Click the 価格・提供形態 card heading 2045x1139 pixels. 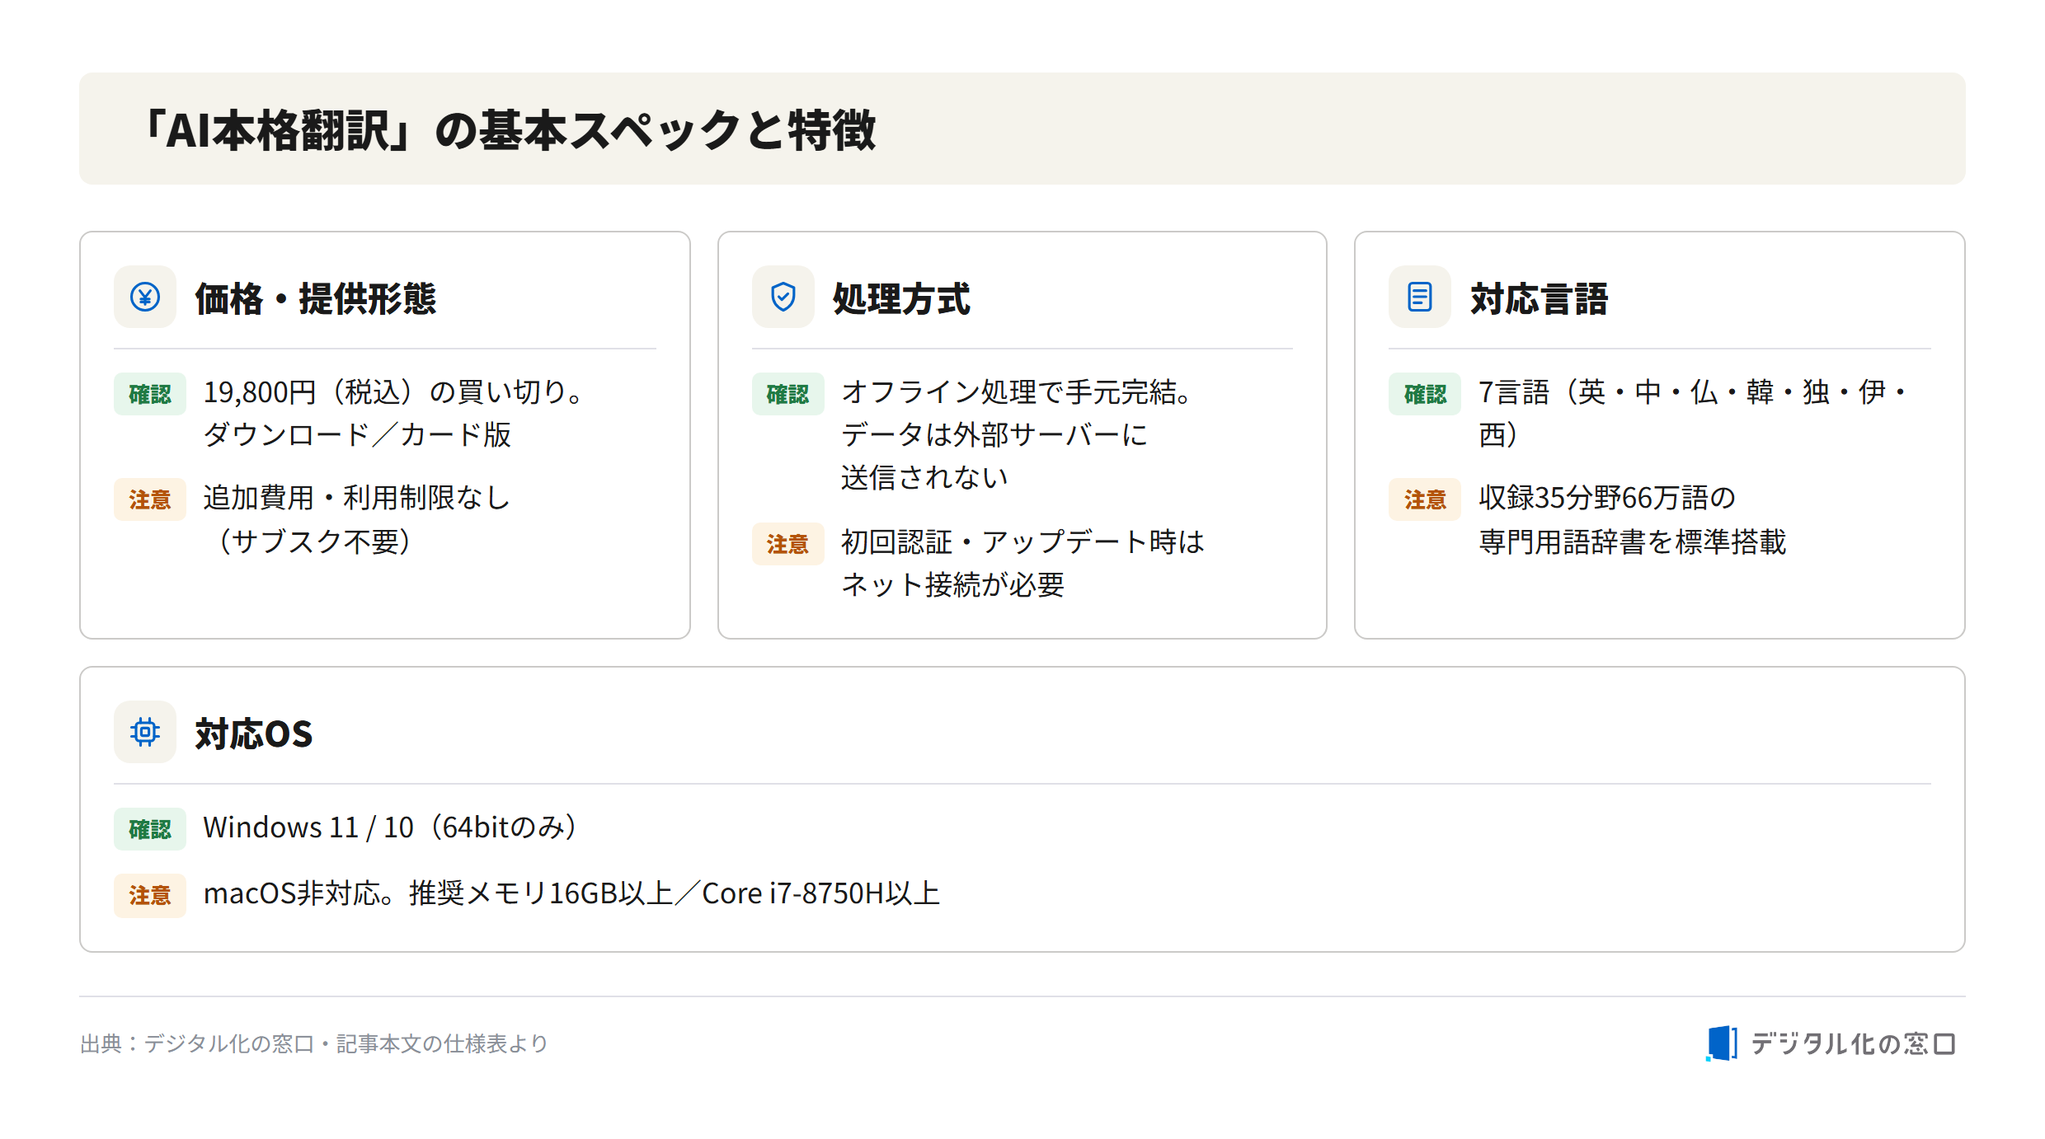316,298
